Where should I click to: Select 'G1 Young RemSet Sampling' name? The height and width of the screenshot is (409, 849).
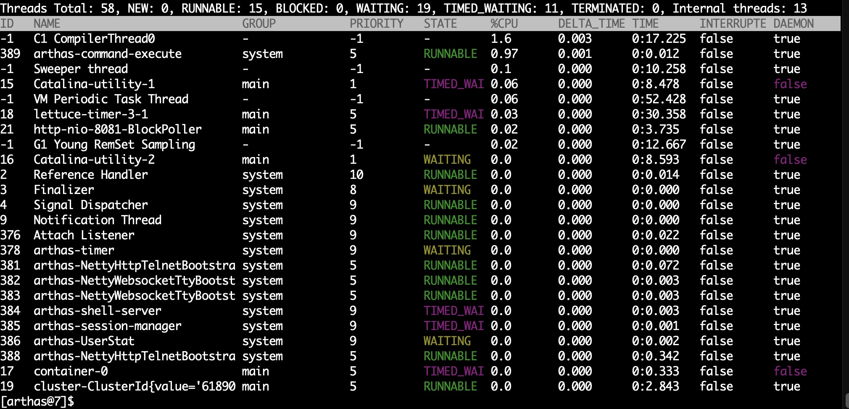coord(114,144)
